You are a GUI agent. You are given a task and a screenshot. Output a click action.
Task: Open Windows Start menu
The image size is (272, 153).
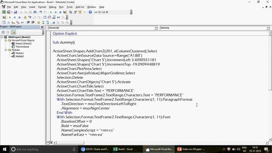coord(5,149)
